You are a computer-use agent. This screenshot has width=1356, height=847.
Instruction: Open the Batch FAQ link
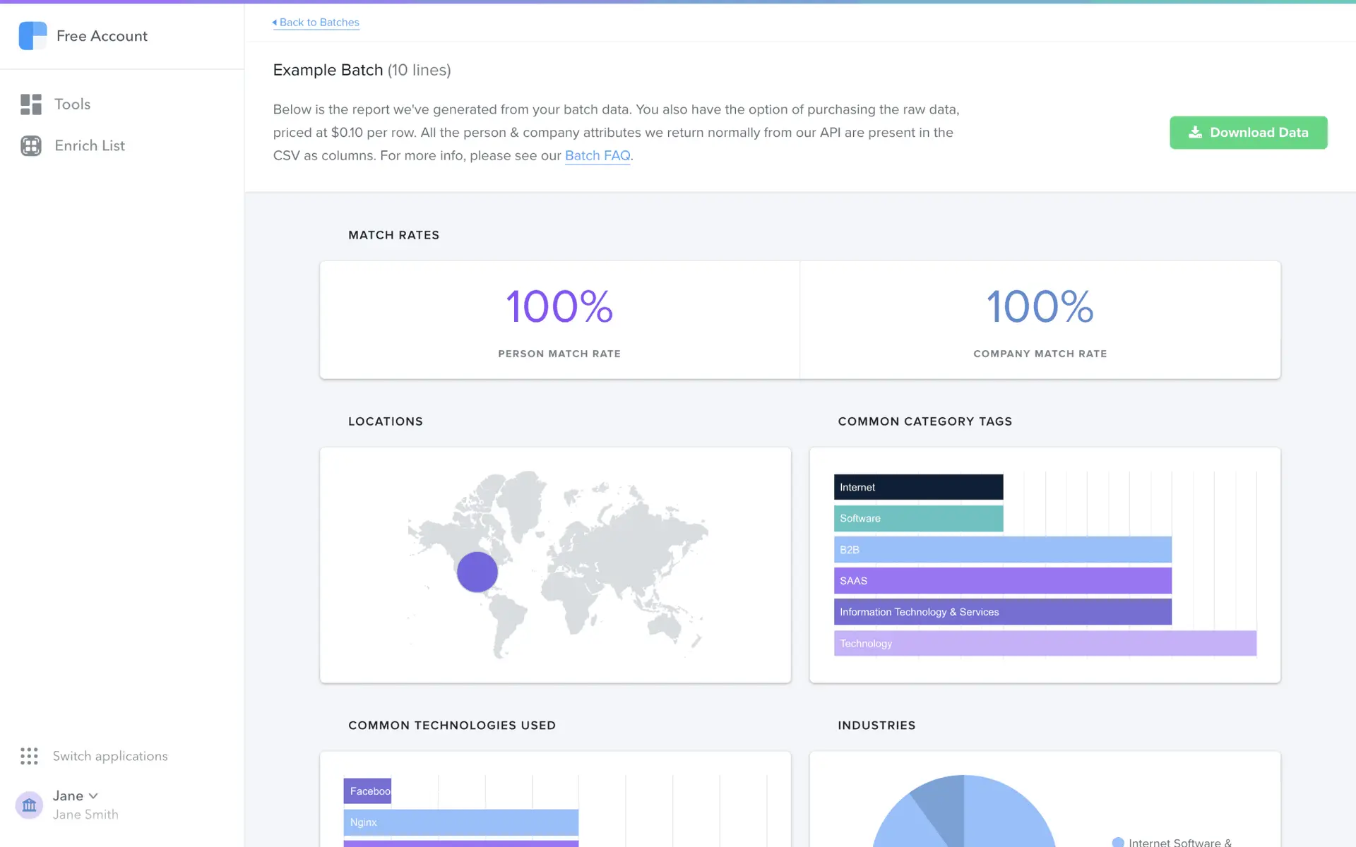[597, 156]
